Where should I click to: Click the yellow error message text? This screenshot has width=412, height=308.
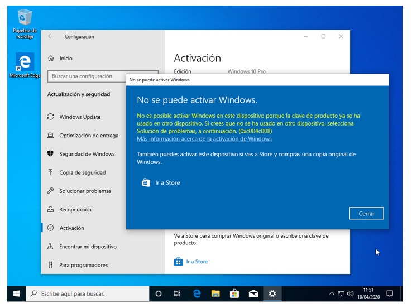(248, 123)
